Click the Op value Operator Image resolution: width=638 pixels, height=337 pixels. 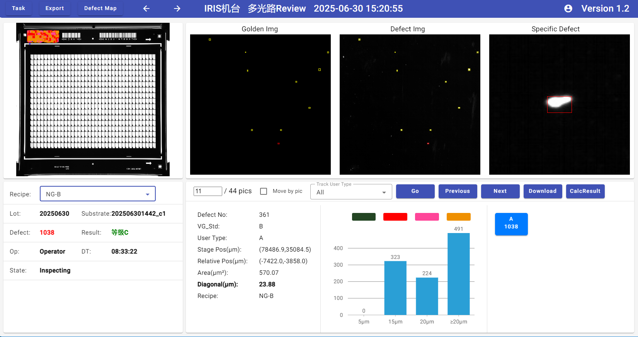coord(53,252)
